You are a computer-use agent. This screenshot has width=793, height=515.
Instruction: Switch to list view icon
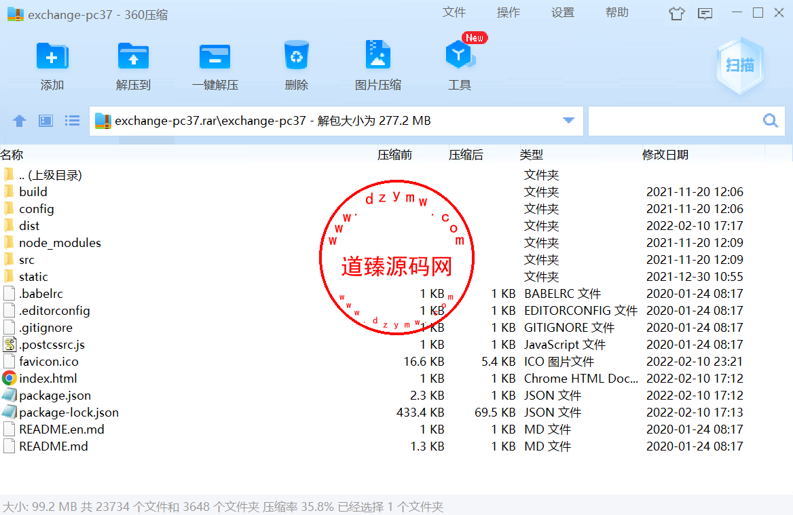click(73, 121)
